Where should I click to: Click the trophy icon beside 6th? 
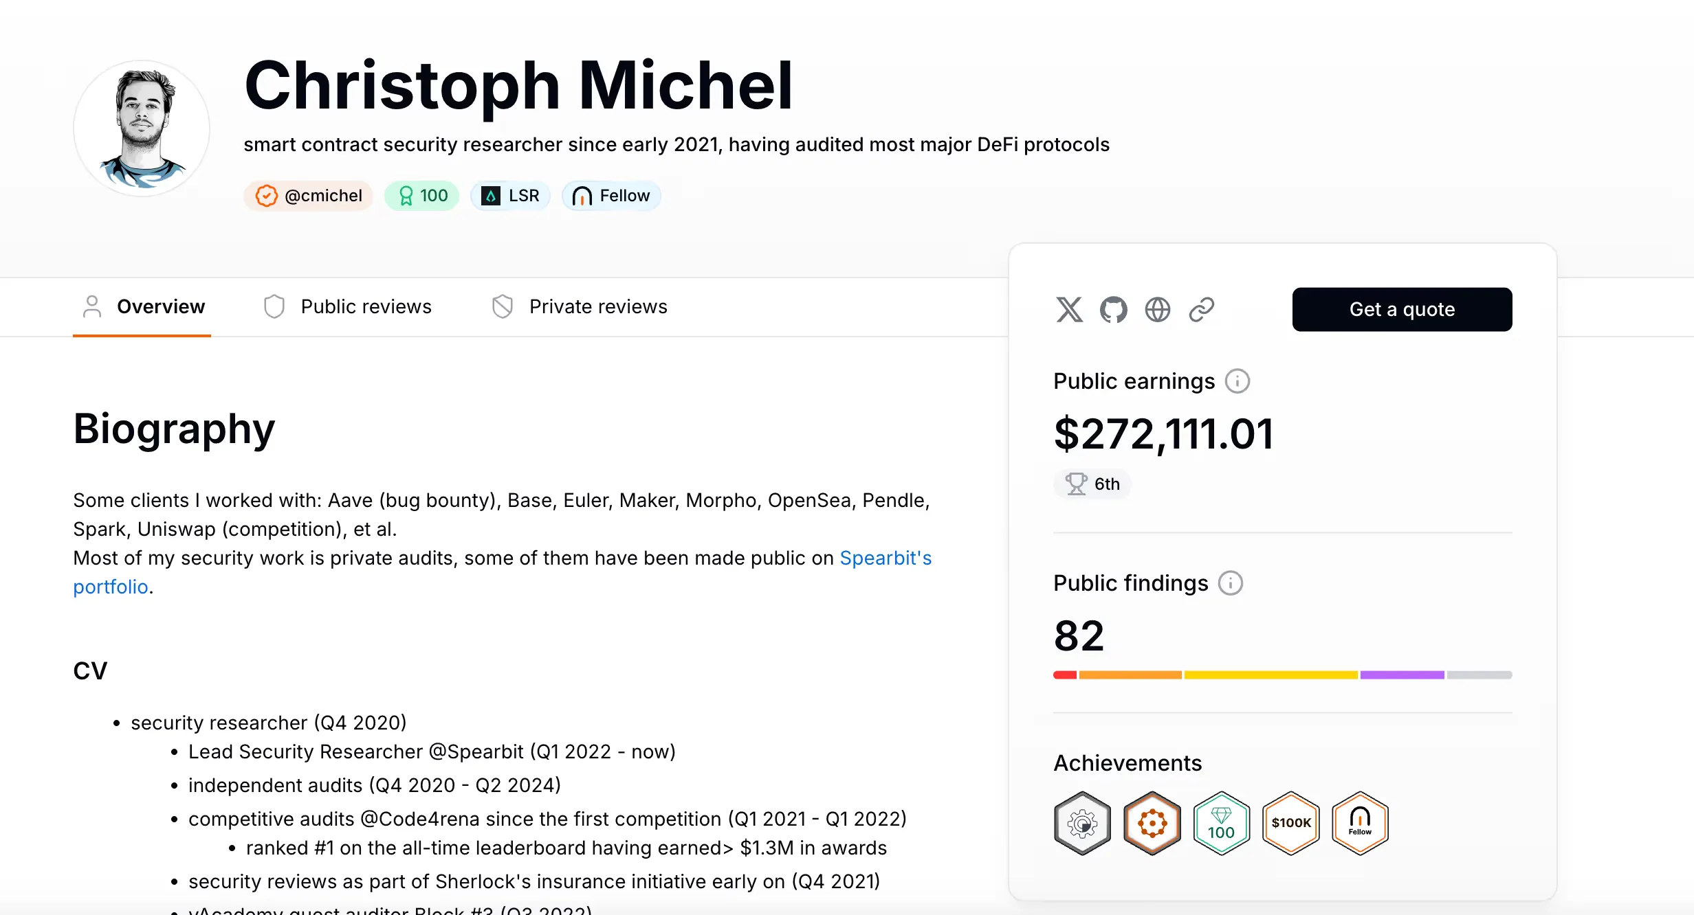[x=1077, y=484]
